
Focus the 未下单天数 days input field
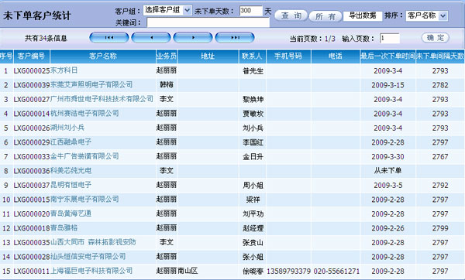(x=251, y=11)
